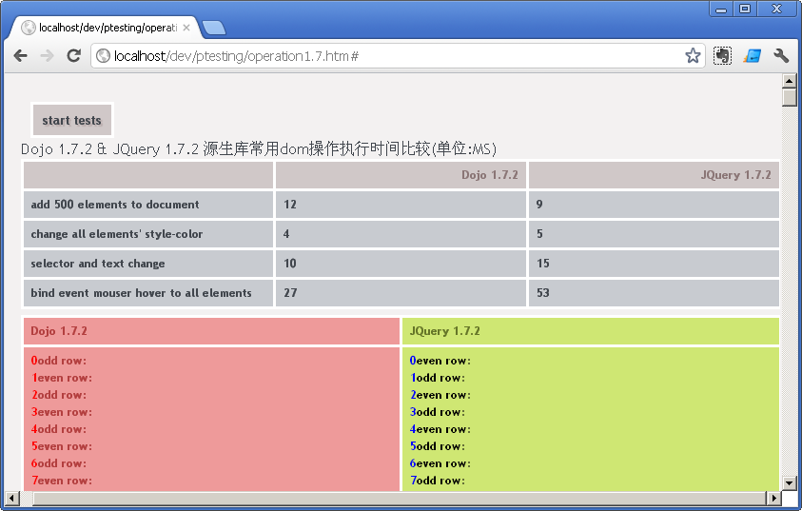The width and height of the screenshot is (802, 511).
Task: Maximize the browser window
Action: point(745,9)
